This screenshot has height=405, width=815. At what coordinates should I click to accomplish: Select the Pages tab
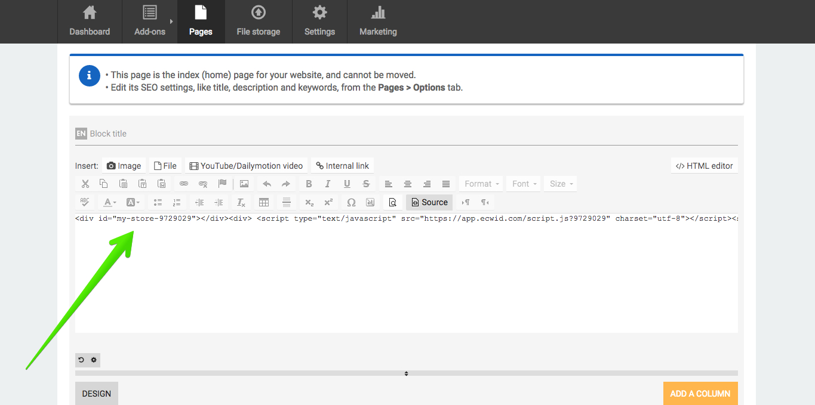pos(201,21)
